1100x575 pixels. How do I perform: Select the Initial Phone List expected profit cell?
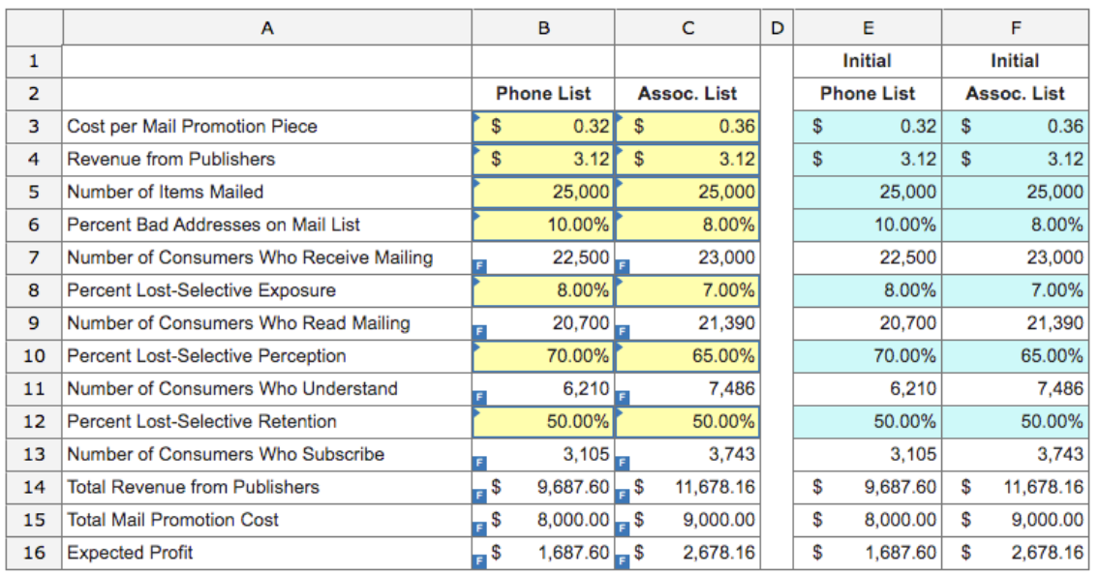[867, 553]
